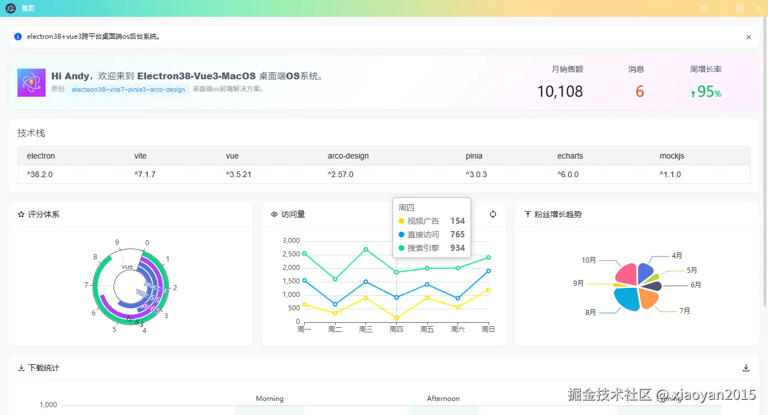Click the vue column header
This screenshot has width=768, height=415.
(x=232, y=156)
